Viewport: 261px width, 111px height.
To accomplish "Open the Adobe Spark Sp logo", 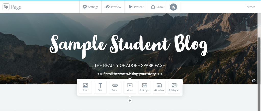I will [6, 7].
